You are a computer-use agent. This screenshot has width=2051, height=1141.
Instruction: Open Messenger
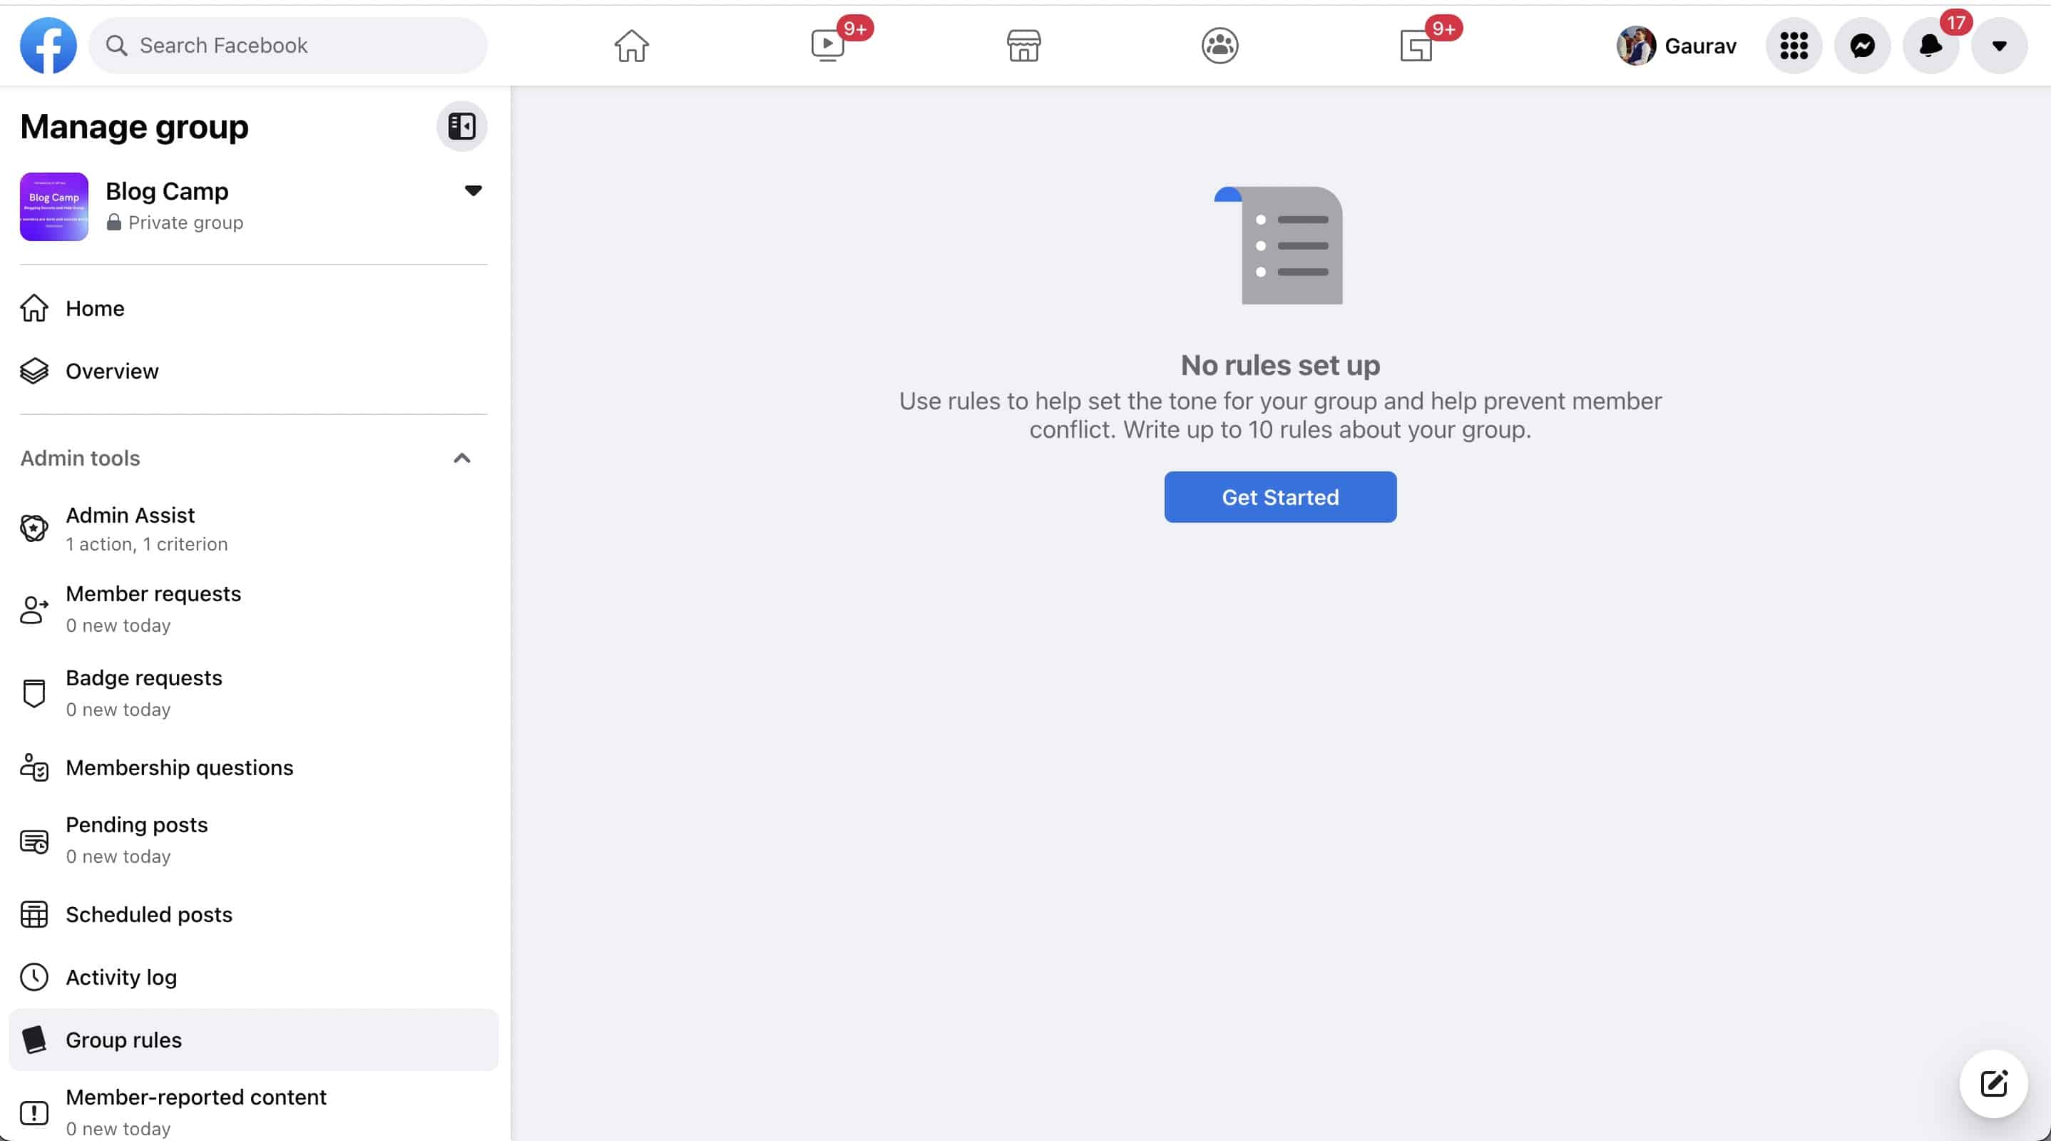[x=1862, y=46]
